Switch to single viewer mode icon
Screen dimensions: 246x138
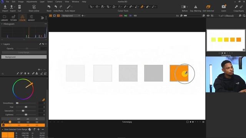(54, 16)
